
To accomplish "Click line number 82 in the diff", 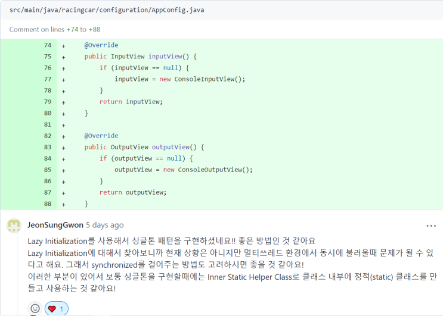I will tap(48, 136).
